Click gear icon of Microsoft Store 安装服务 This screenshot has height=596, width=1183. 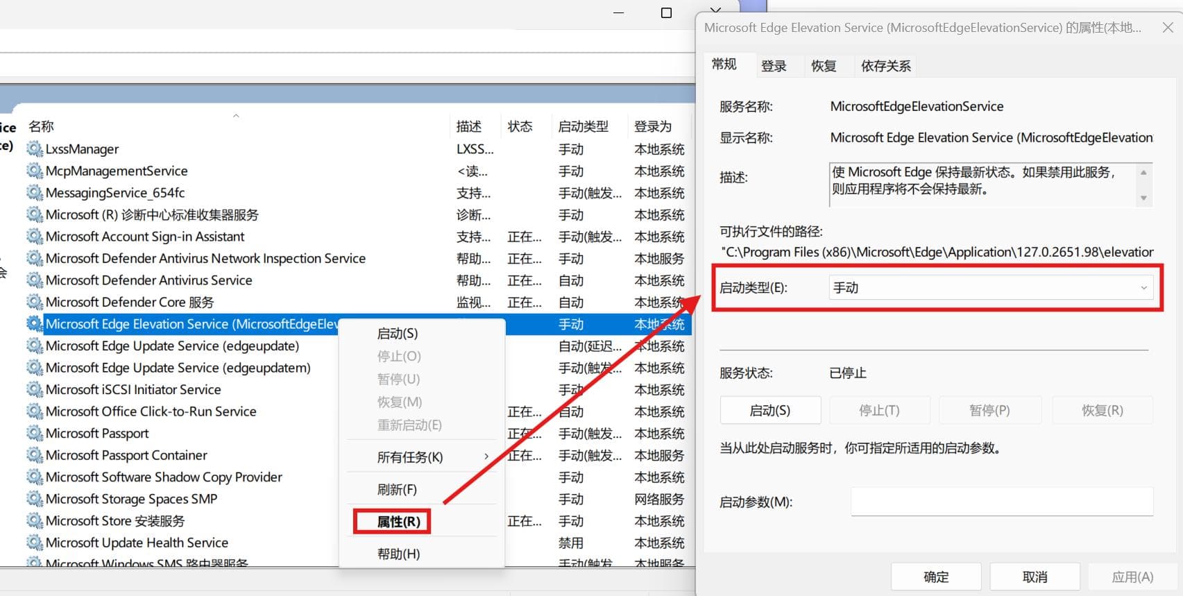35,520
